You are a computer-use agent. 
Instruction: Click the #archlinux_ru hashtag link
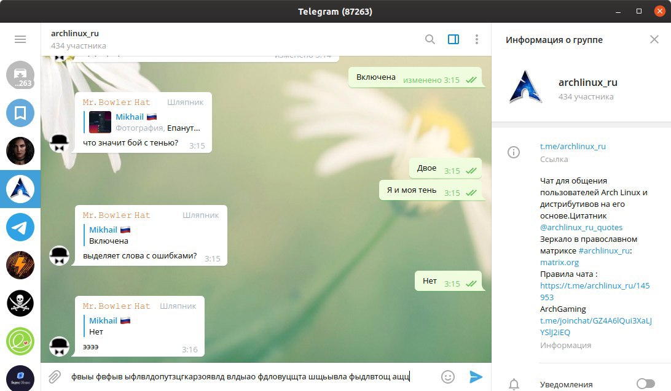click(604, 251)
